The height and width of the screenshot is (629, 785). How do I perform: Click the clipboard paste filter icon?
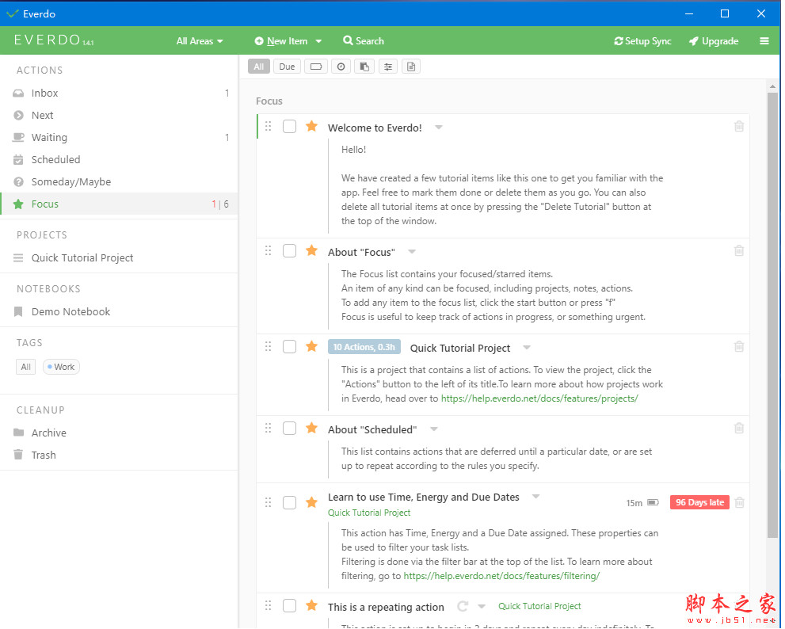(364, 67)
